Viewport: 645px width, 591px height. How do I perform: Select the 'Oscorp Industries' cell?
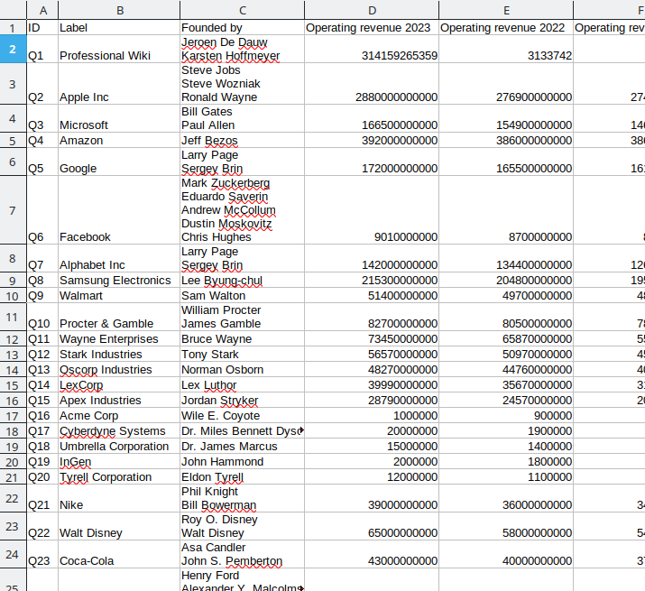click(x=119, y=370)
